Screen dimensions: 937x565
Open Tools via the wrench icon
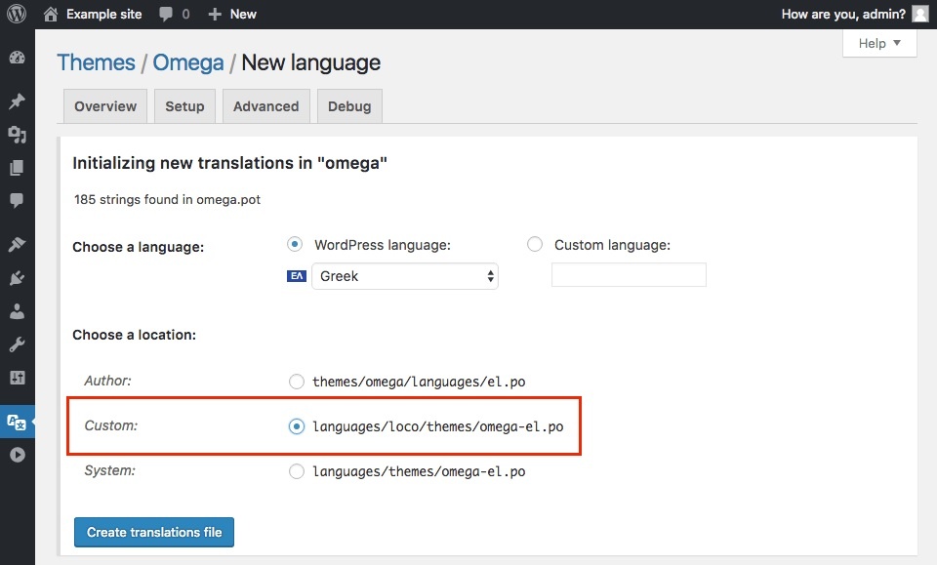click(17, 344)
